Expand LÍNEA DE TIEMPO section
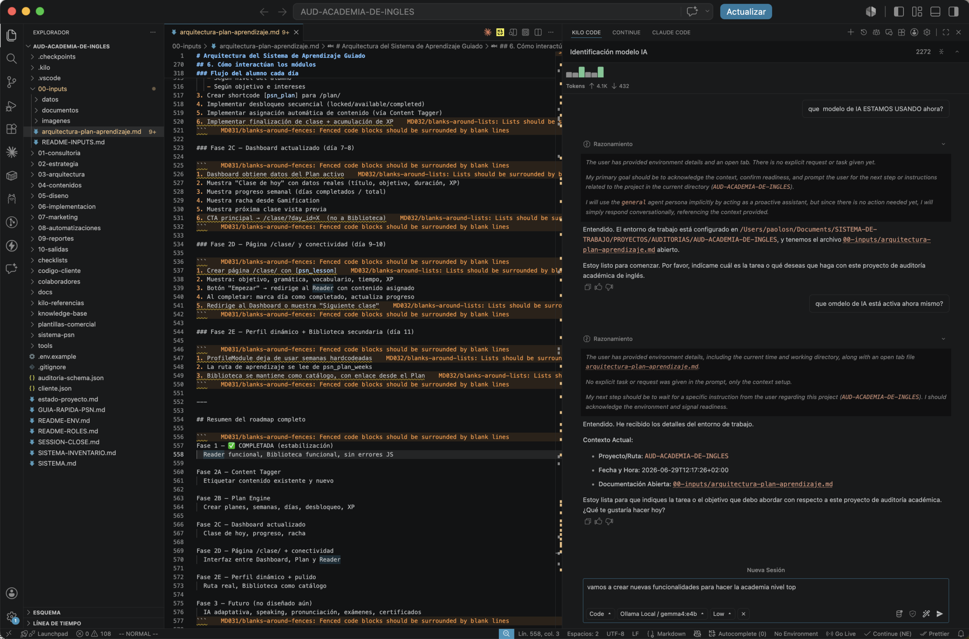969x639 pixels. click(57, 623)
